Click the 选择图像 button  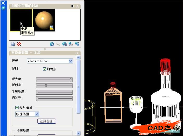[x=47, y=121]
